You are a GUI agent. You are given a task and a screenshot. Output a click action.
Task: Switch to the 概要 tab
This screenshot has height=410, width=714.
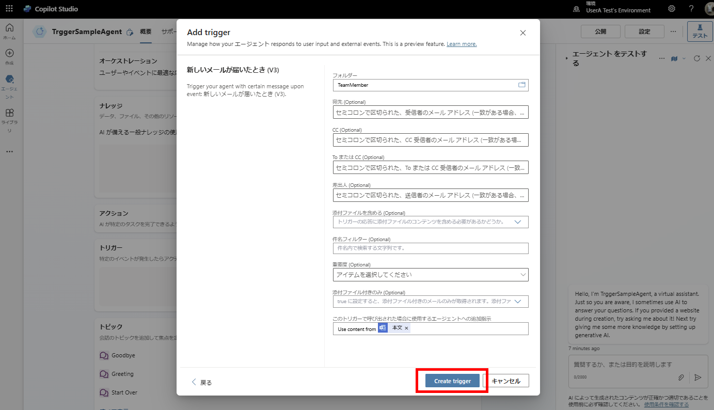[x=145, y=31]
